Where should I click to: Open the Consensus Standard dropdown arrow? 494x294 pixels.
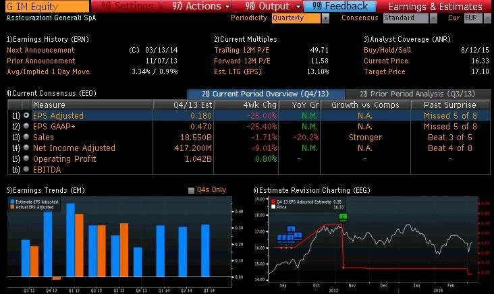pyautogui.click(x=433, y=18)
